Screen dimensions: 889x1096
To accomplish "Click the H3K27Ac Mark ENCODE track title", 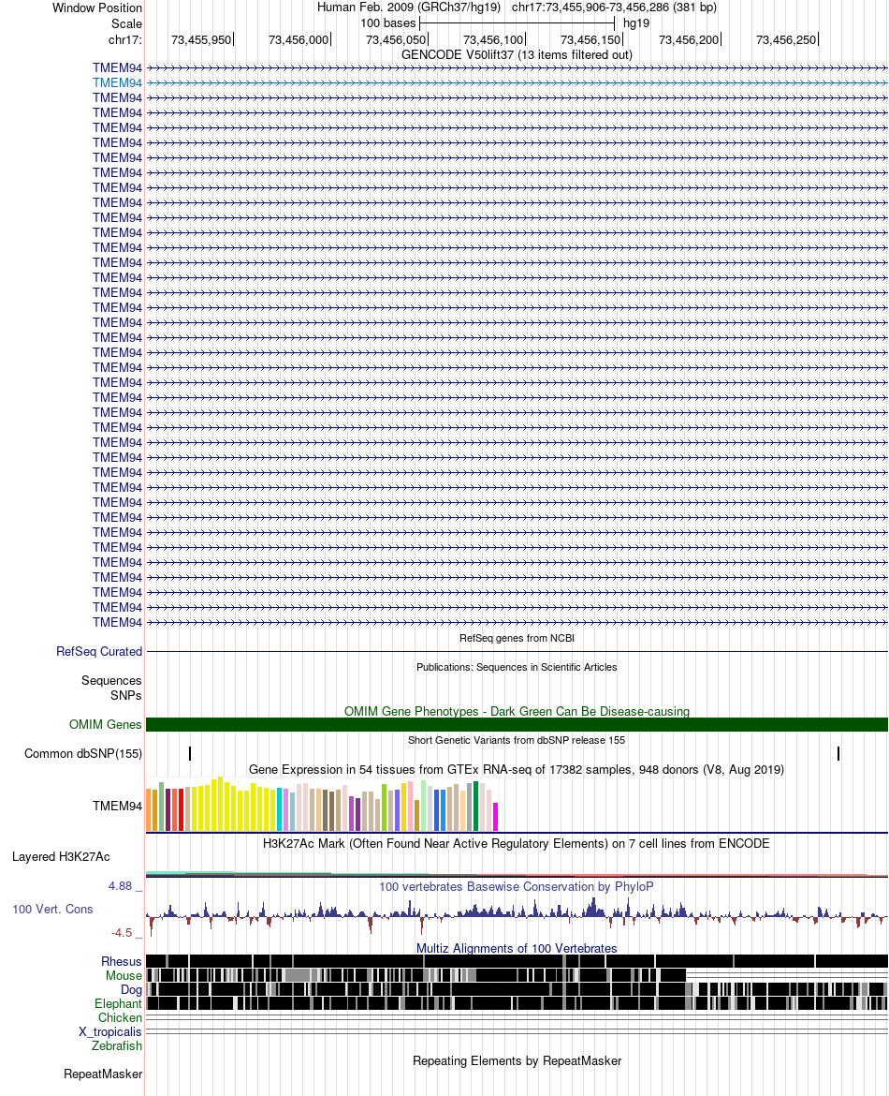I will tap(516, 844).
